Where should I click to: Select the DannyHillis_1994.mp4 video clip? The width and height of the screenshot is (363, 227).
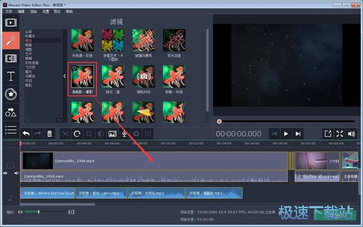coord(154,161)
